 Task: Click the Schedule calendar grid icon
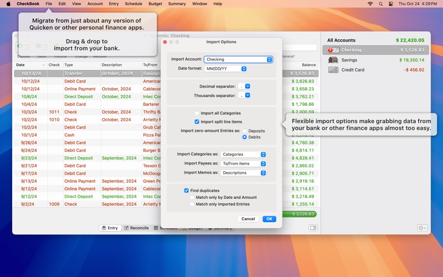156,228
